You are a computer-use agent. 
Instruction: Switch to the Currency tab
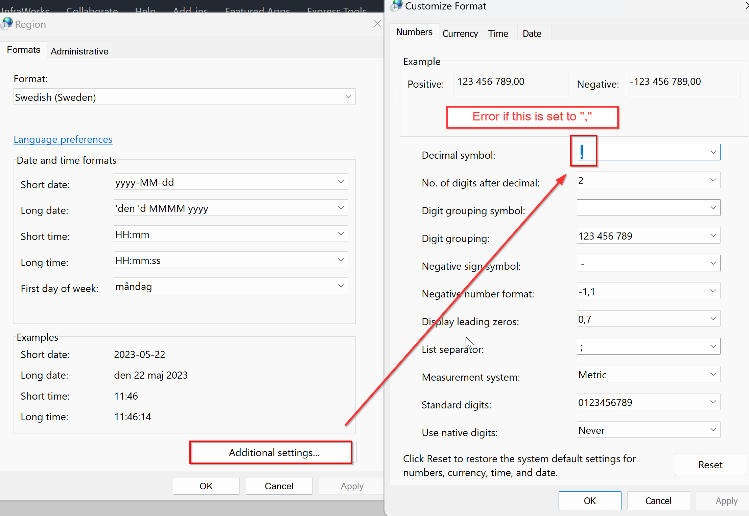(x=460, y=33)
